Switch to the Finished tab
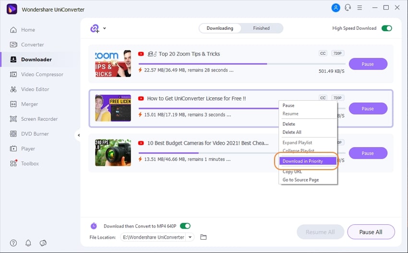 (261, 28)
